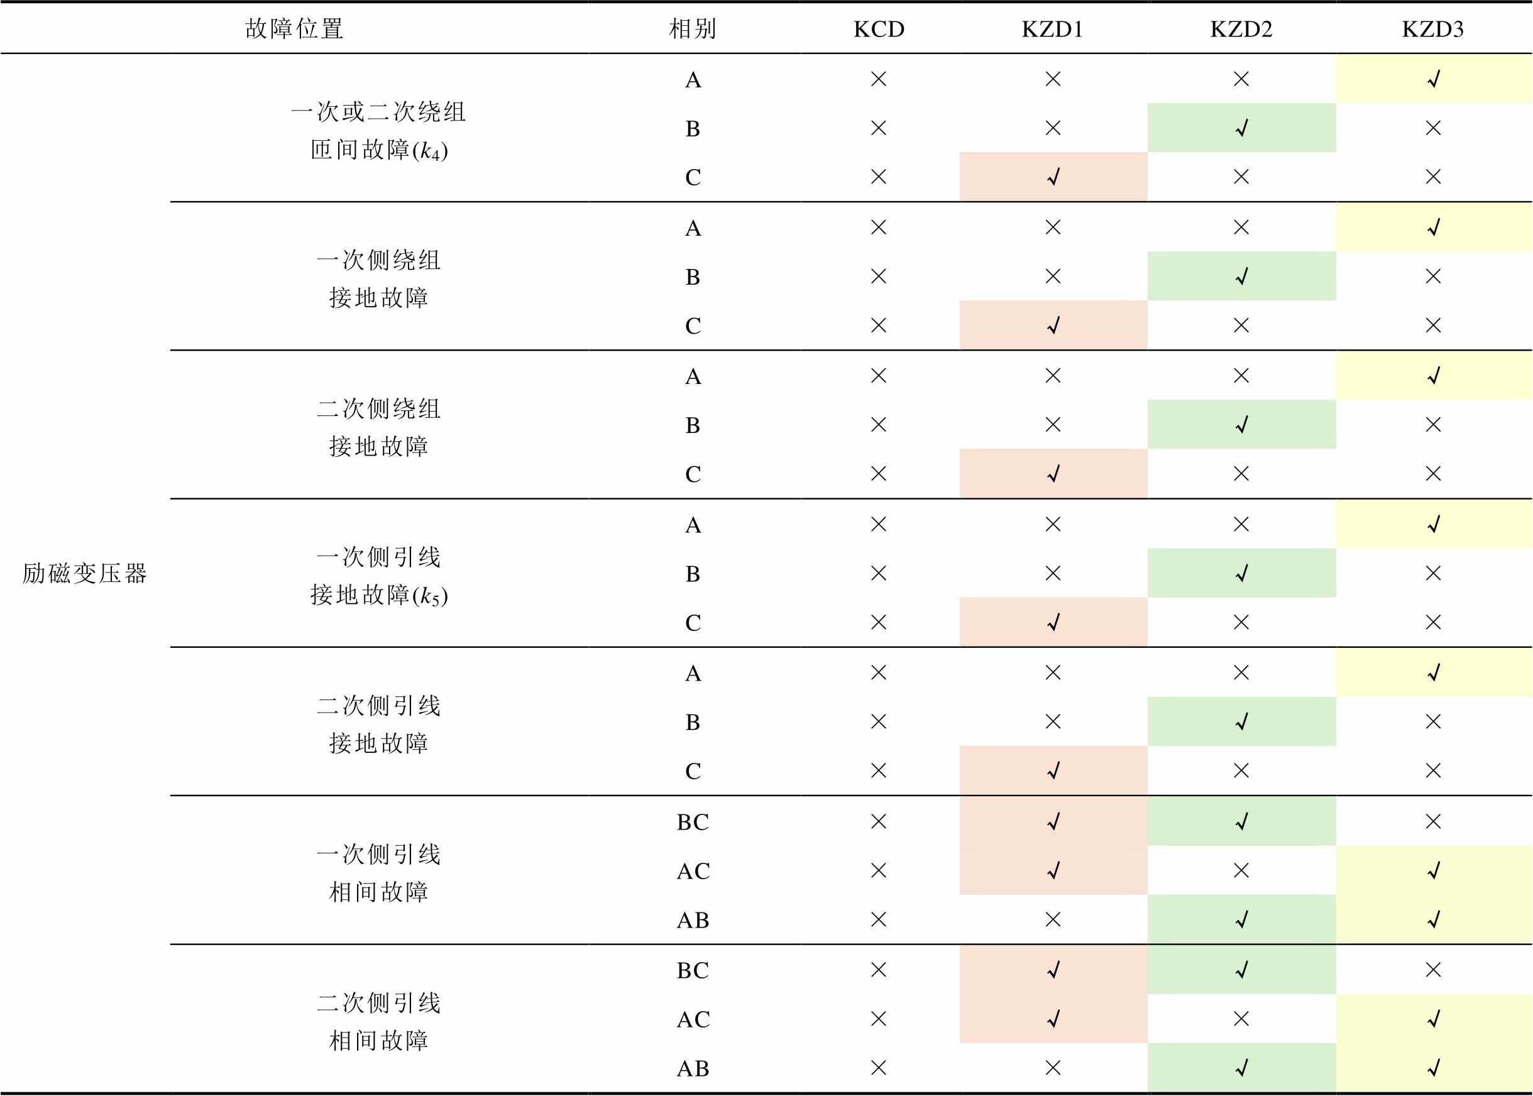Select the 一次侧引线相间故障 label
Viewport: 1533px width, 1096px height.
[x=379, y=873]
